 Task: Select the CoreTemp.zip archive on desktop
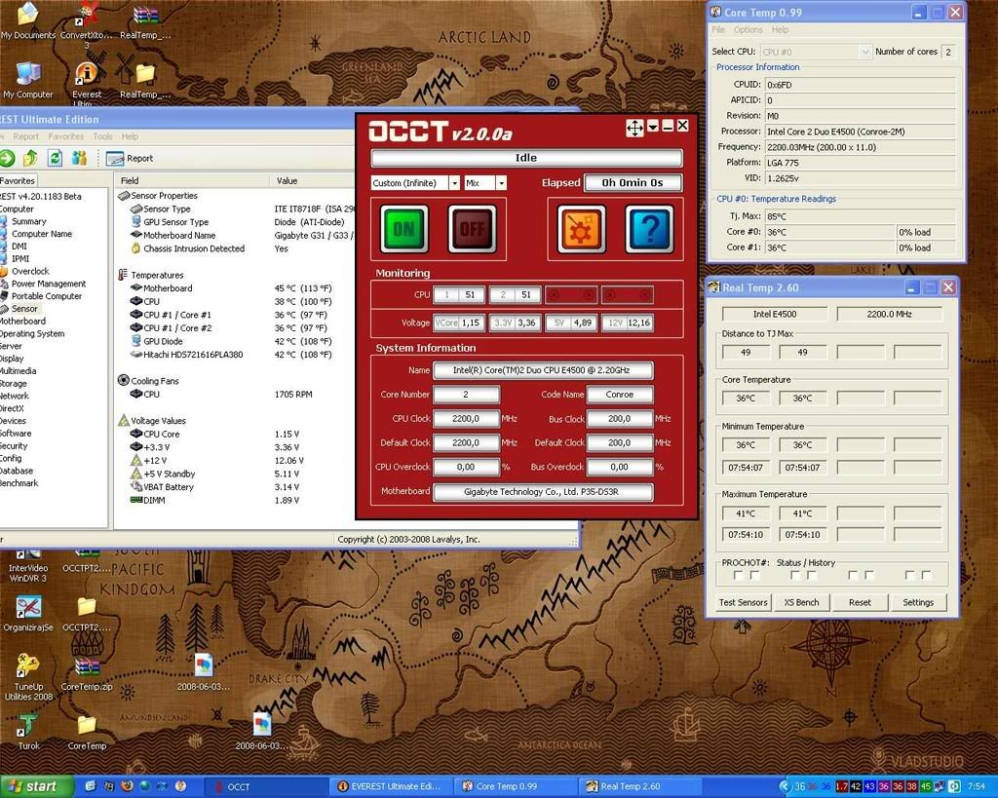coord(87,674)
